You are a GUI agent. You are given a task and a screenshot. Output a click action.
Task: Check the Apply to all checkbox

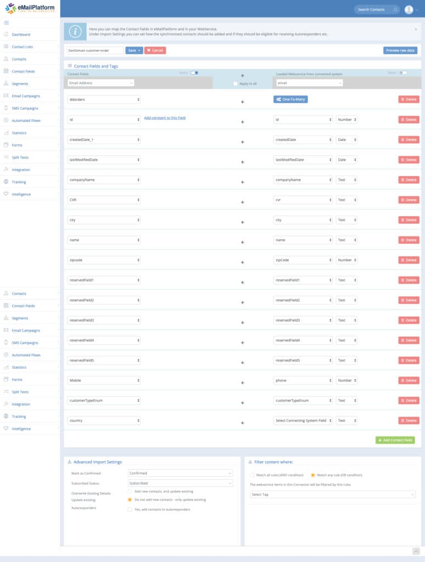pyautogui.click(x=235, y=83)
